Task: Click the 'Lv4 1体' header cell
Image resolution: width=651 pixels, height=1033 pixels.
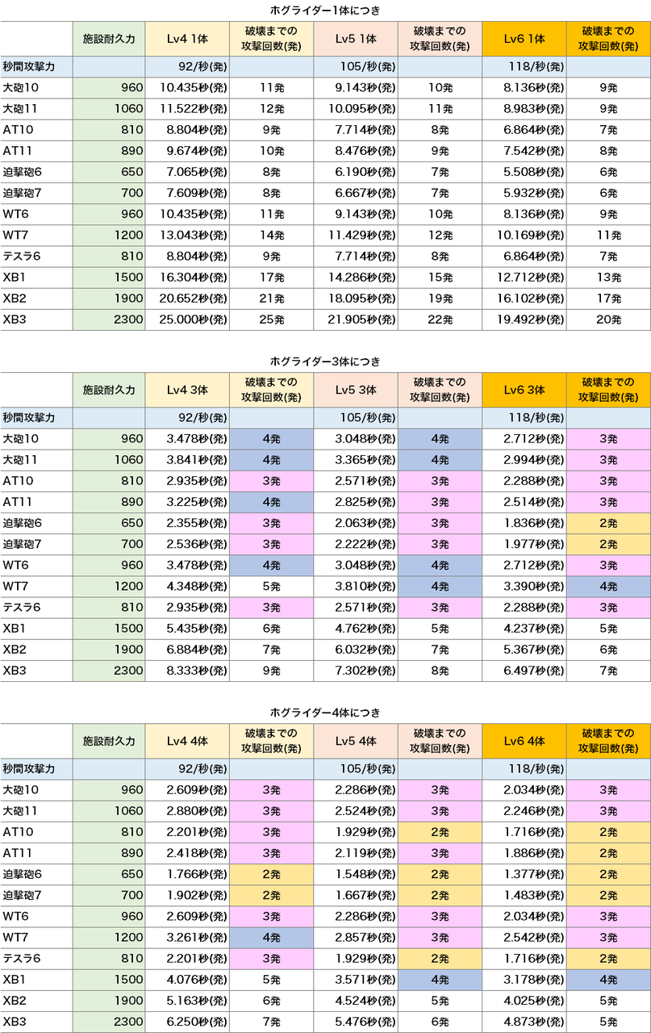Action: pyautogui.click(x=188, y=39)
